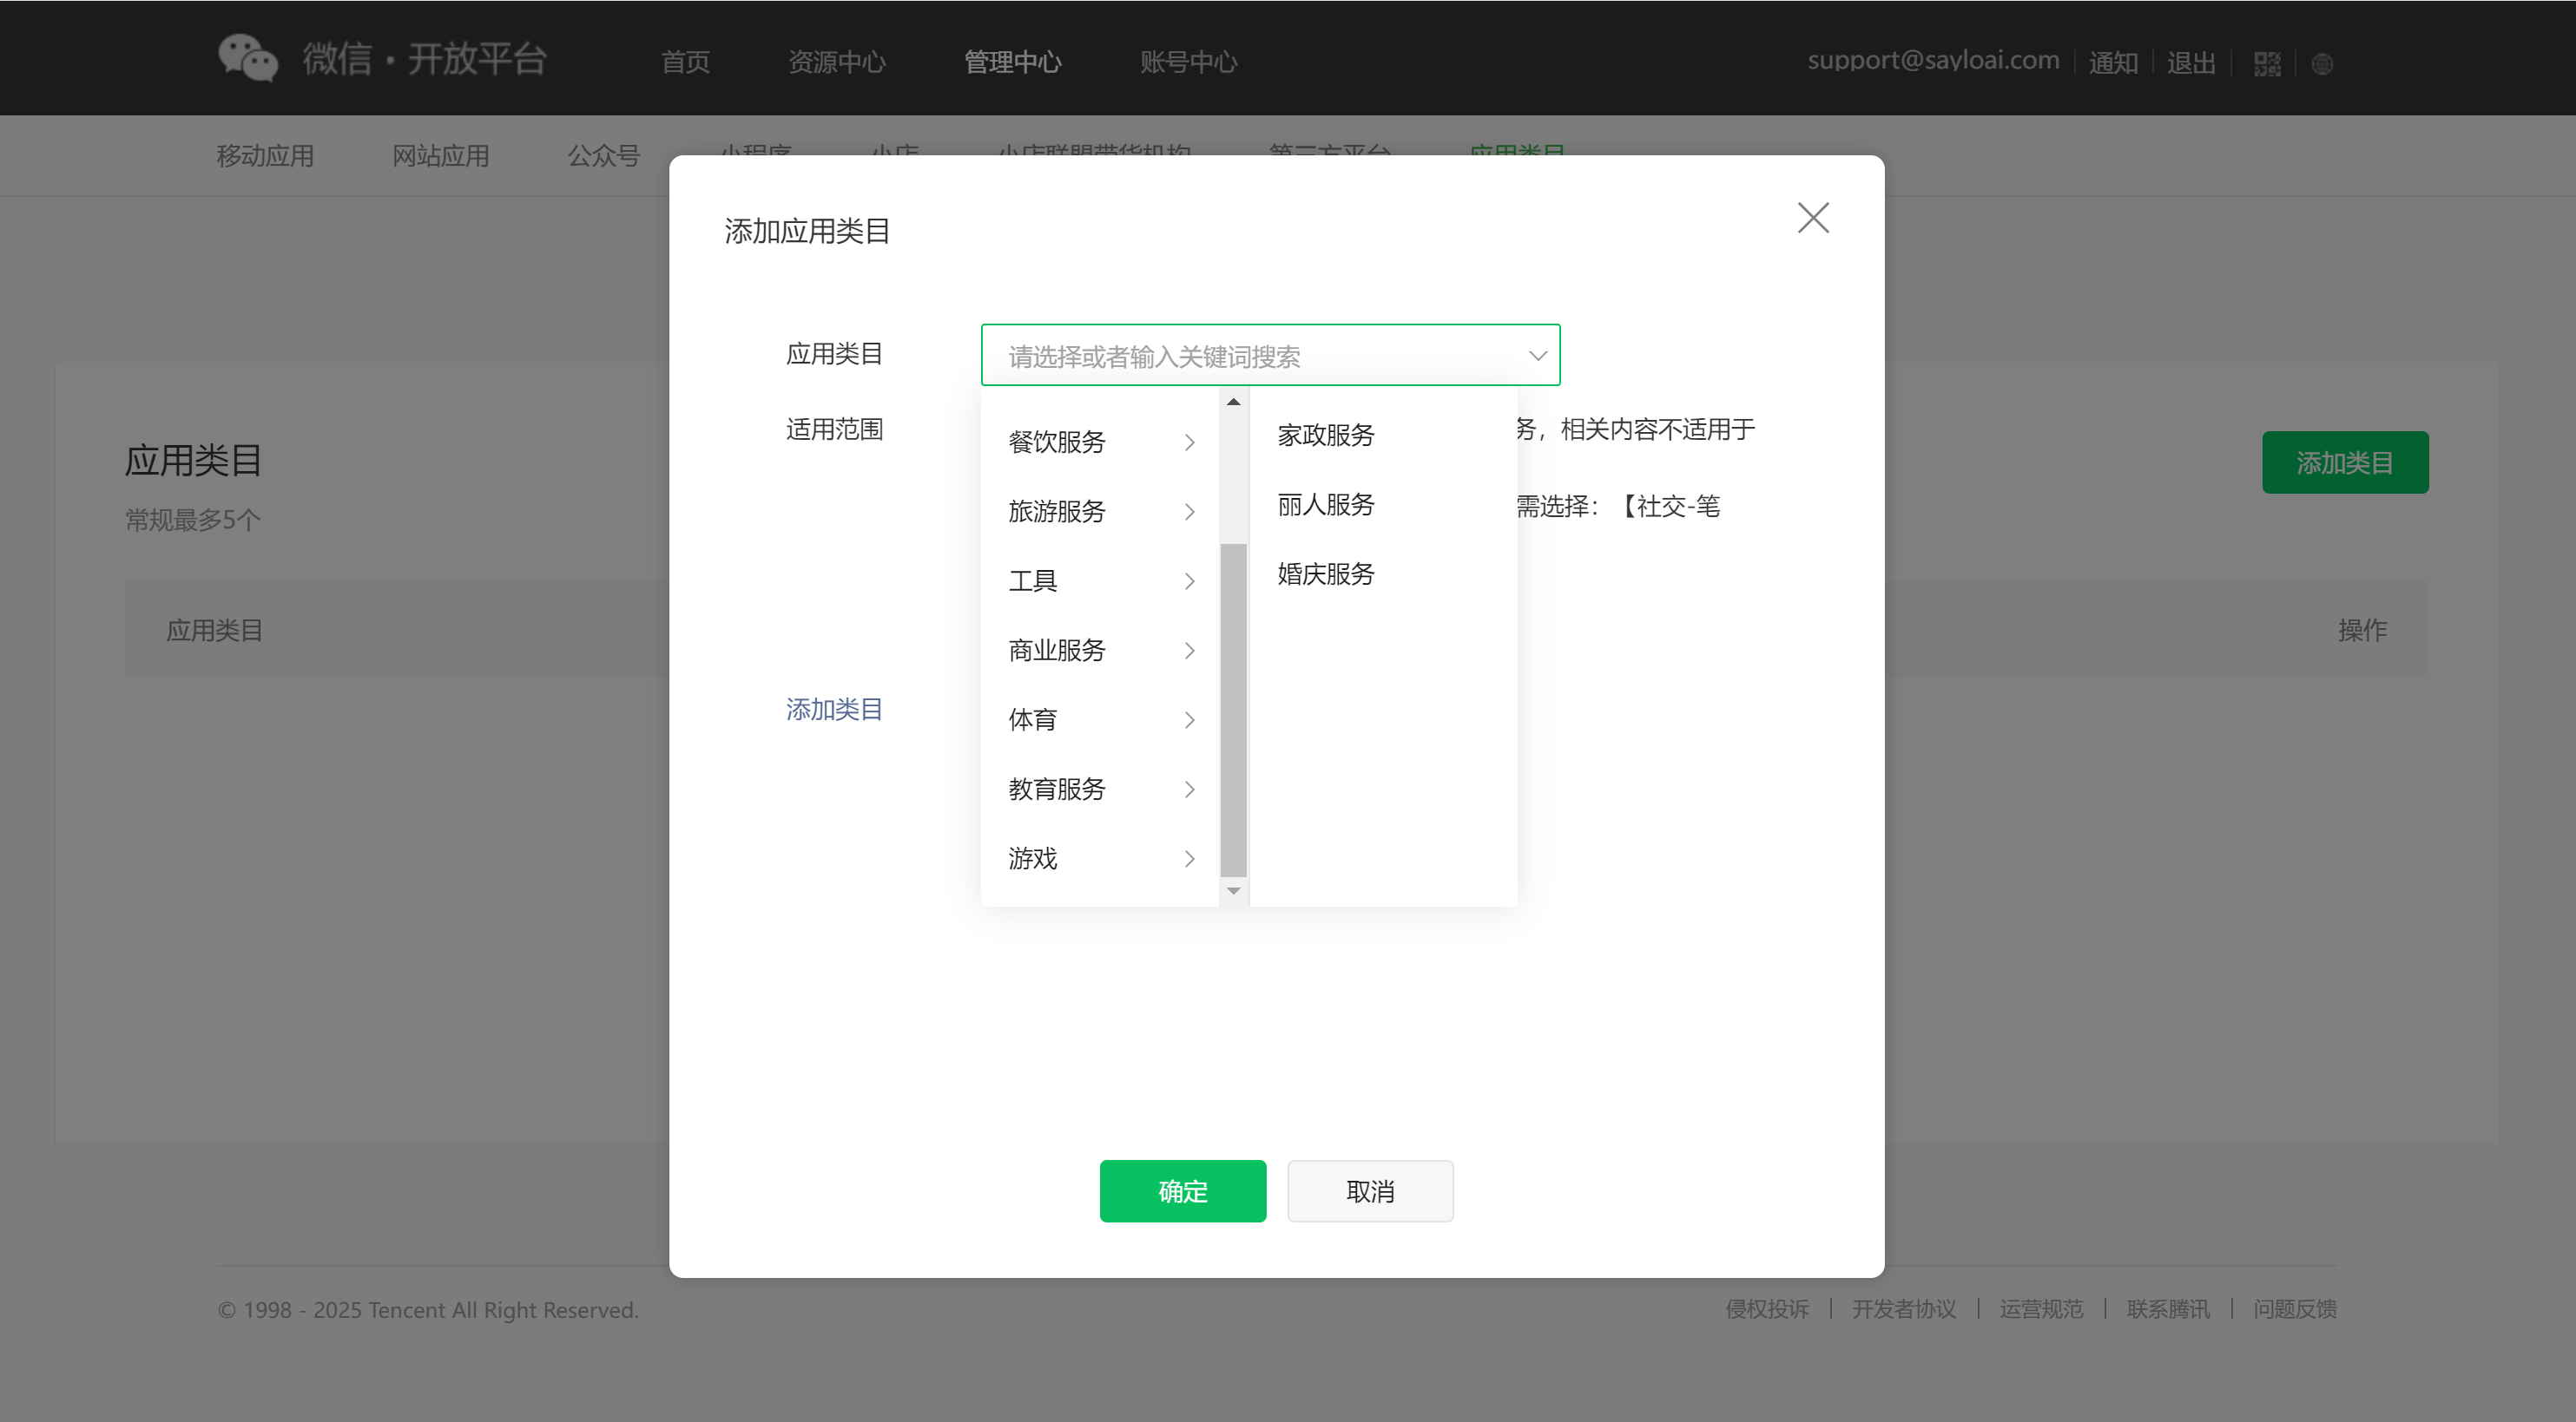Click the globe language icon
Screen dimensions: 2576x1422
2322,64
